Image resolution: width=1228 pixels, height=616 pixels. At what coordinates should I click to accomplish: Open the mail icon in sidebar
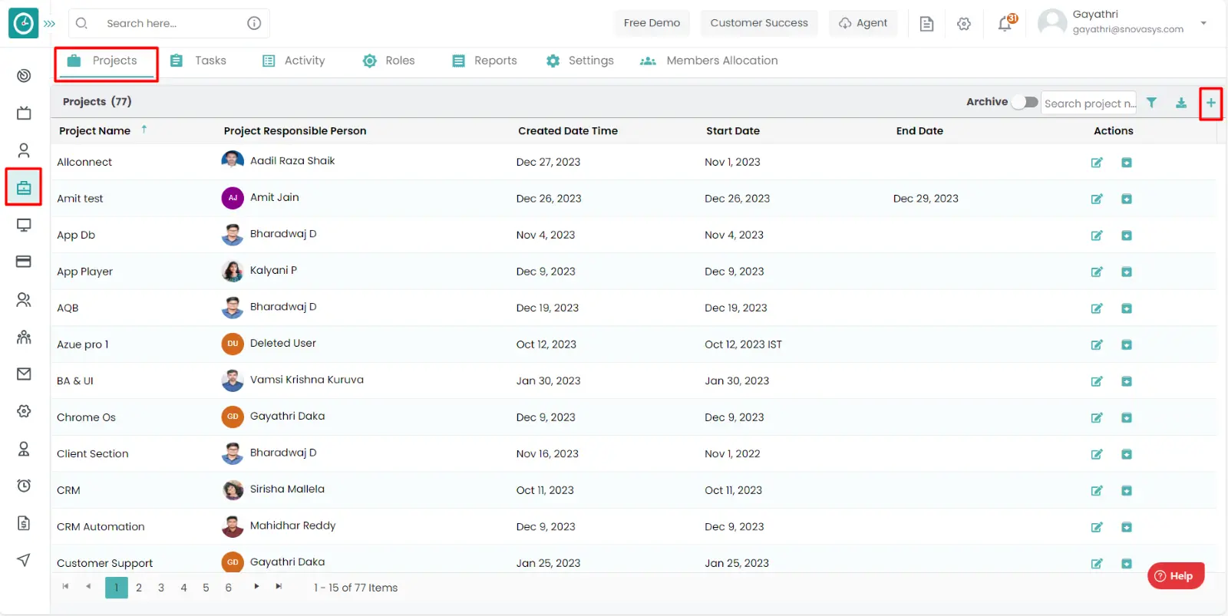tap(24, 374)
